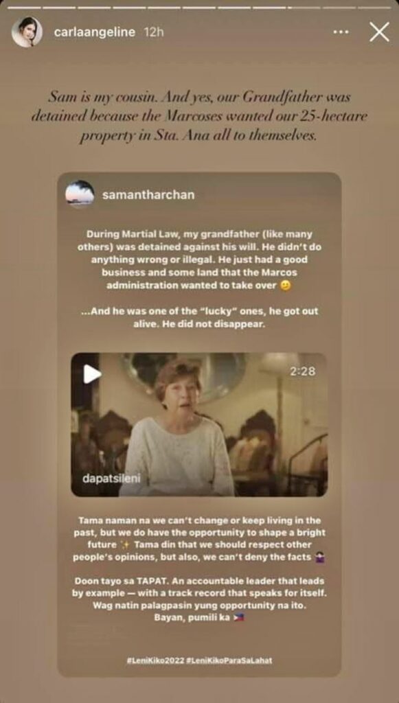The height and width of the screenshot is (703, 399).
Task: Click the Philippine flag emoji after pumili ka
Action: pos(240,617)
